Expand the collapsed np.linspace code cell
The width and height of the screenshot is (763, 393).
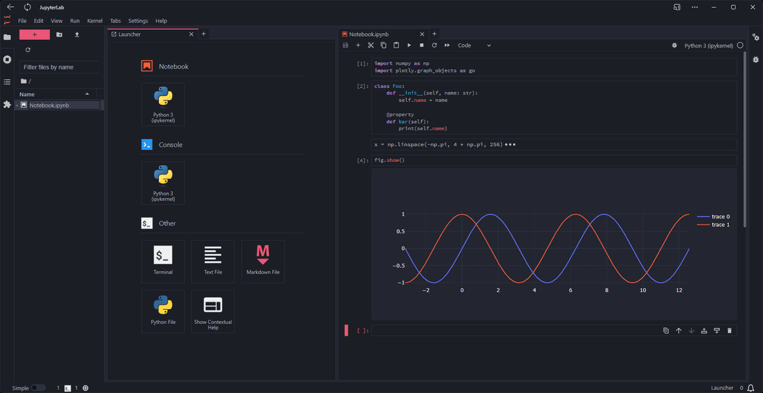(x=509, y=145)
